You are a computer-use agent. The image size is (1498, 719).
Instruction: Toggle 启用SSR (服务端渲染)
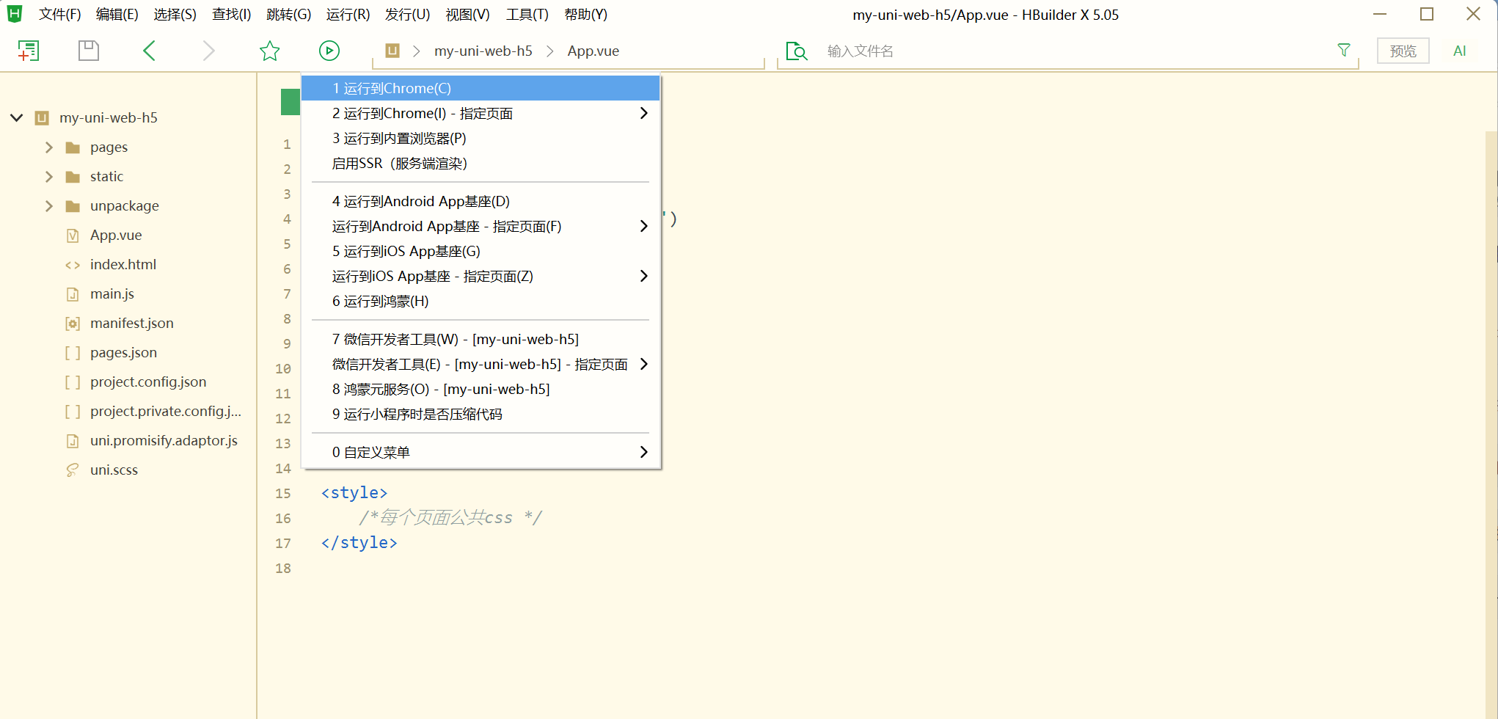481,163
